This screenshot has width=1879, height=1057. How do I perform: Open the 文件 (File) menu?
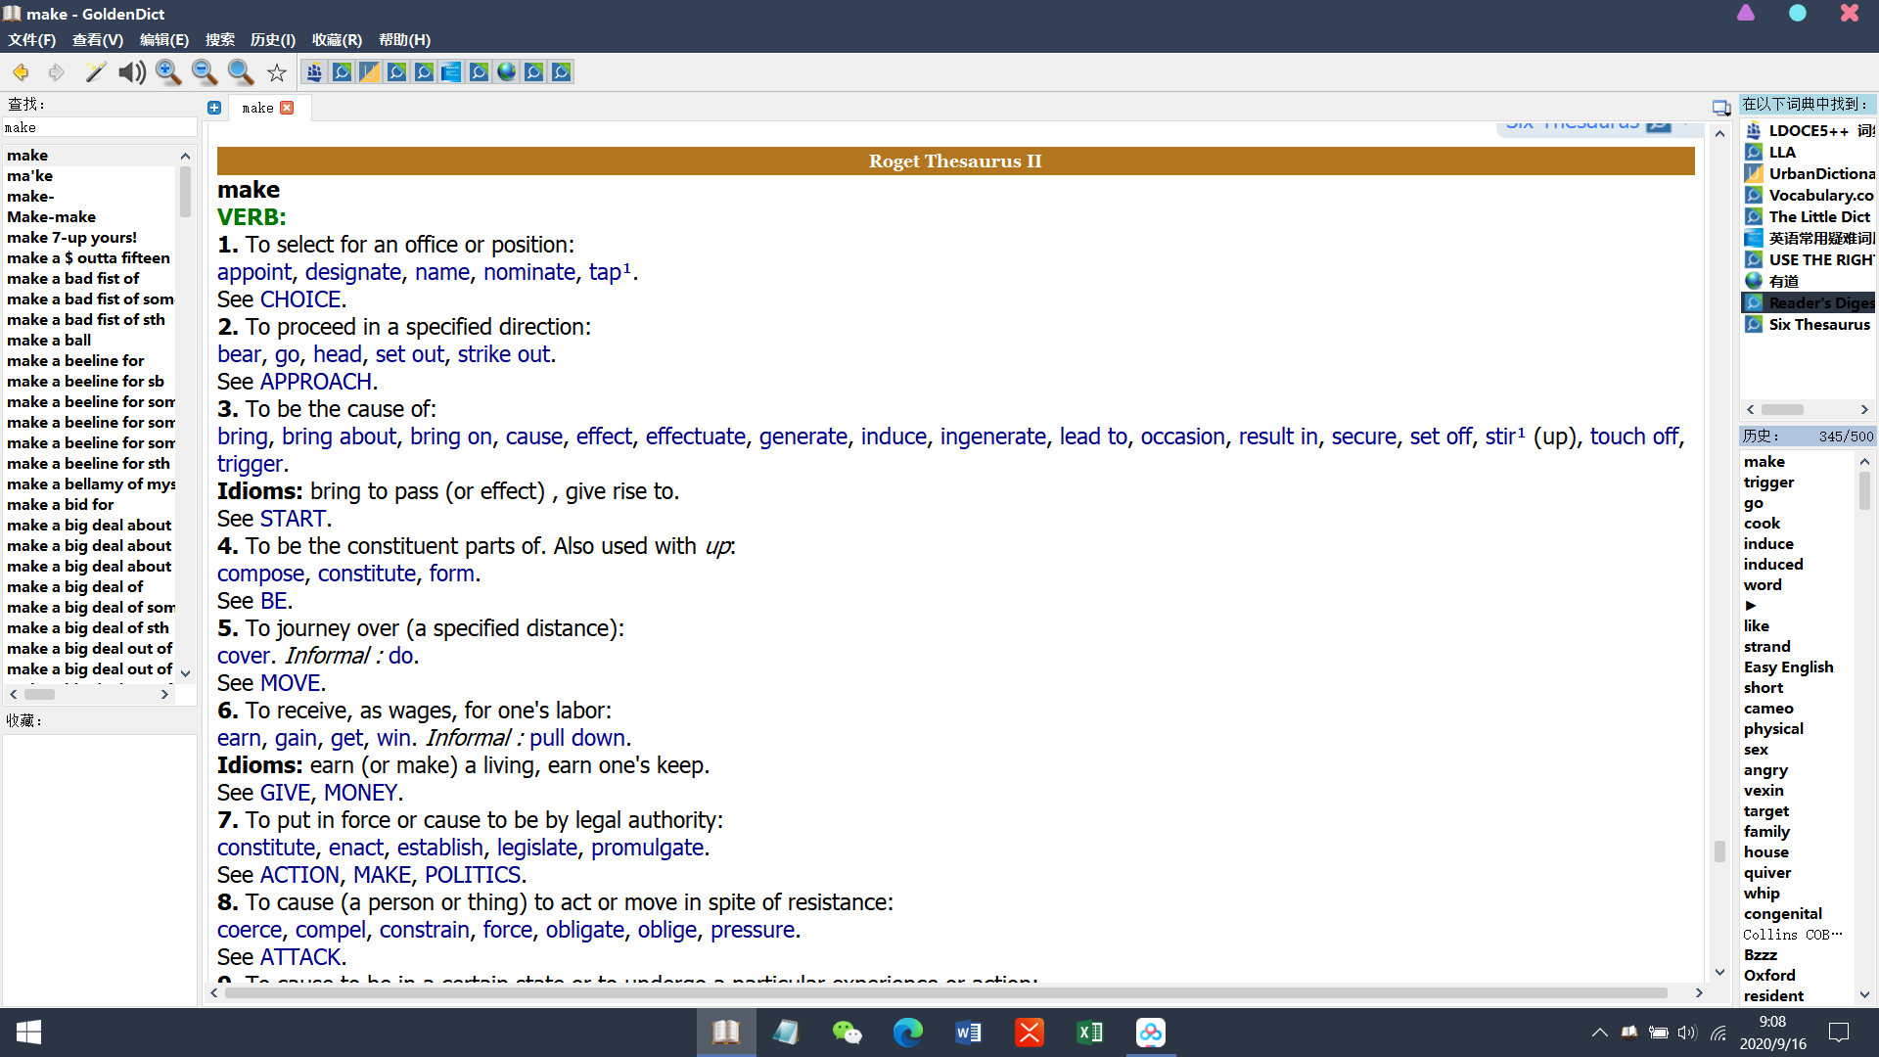[x=31, y=39]
